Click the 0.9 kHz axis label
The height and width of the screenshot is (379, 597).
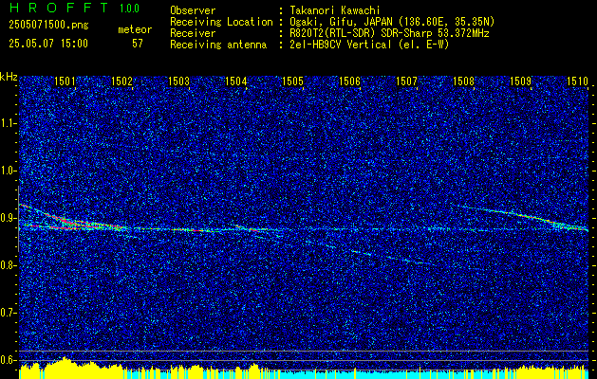point(8,218)
